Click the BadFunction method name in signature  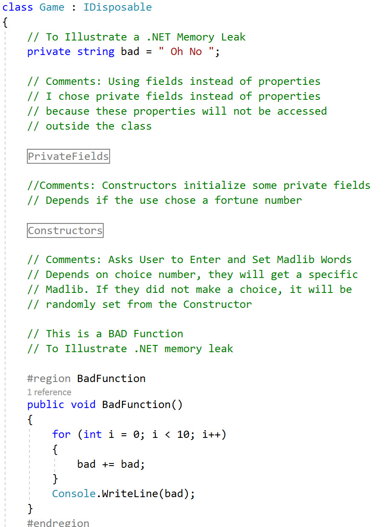[136, 405]
